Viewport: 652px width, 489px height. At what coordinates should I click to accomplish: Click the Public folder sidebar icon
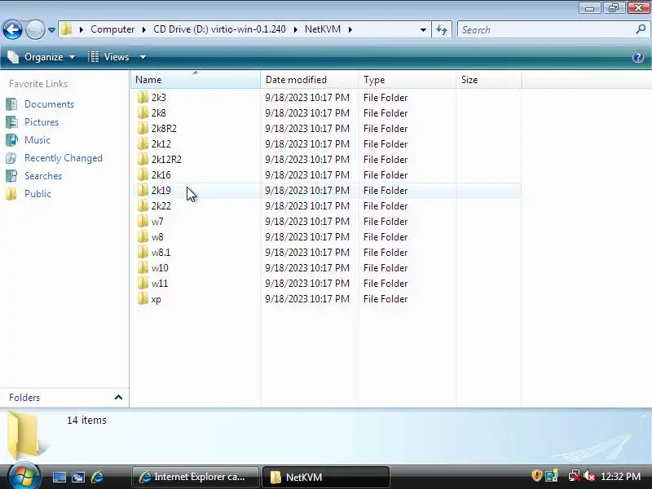click(x=11, y=194)
